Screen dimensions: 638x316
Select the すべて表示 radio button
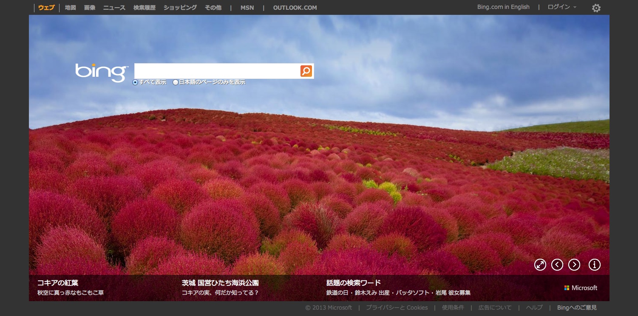(135, 82)
